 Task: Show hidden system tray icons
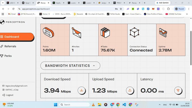click(160, 105)
